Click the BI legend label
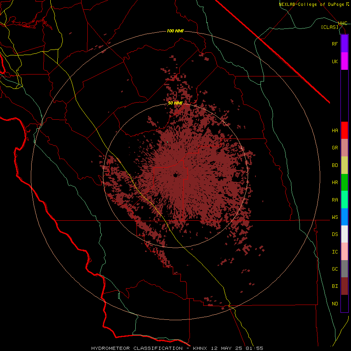Screen dimensions: 351x351 point(335,286)
